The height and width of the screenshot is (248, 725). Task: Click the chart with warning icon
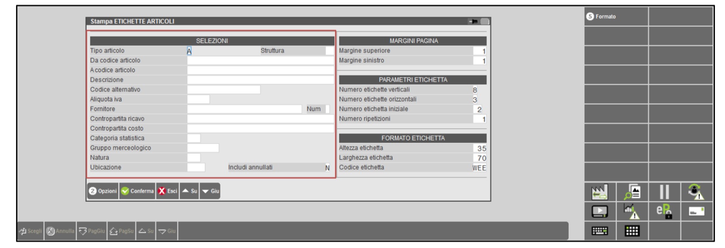point(632,211)
